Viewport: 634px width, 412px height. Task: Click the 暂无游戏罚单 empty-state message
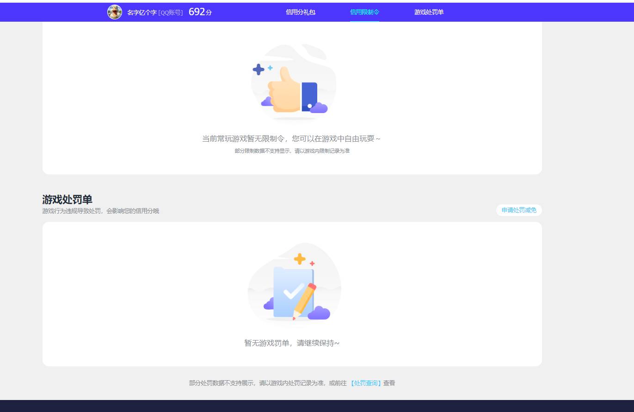(292, 343)
